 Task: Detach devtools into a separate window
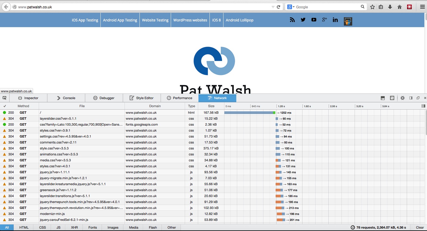point(418,98)
